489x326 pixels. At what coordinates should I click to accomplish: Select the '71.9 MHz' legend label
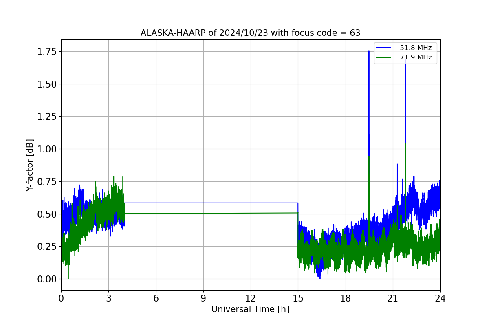click(x=416, y=57)
